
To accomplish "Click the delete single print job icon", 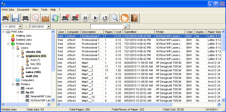I will coord(65,18).
